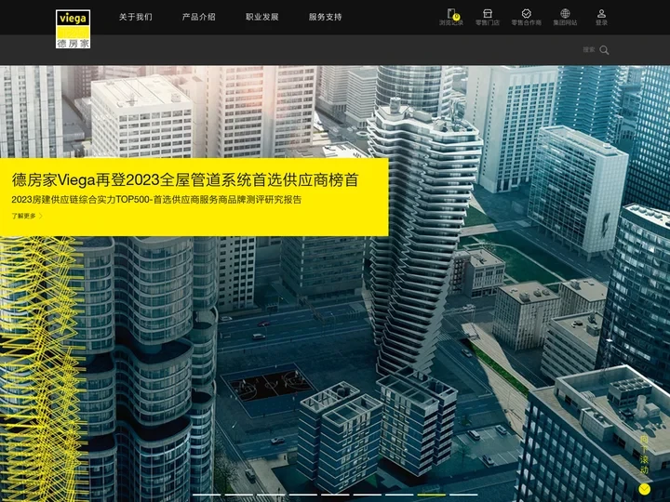670x502 pixels.
Task: Click the headline 德房家Viega再登2023全屋管道系统首选供应商榜首
Action: pos(185,180)
